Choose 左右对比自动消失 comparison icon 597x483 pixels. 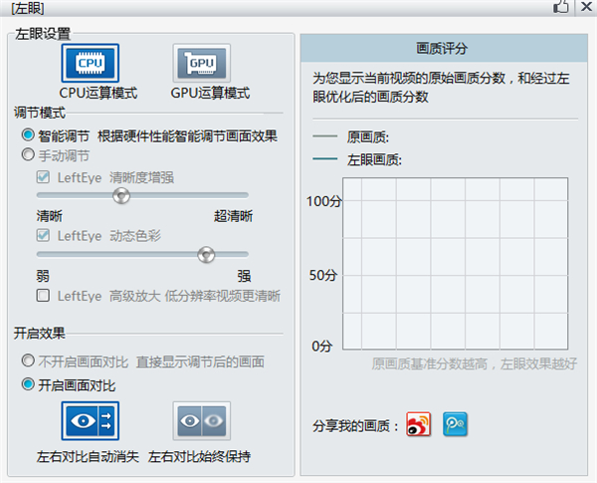click(x=91, y=420)
